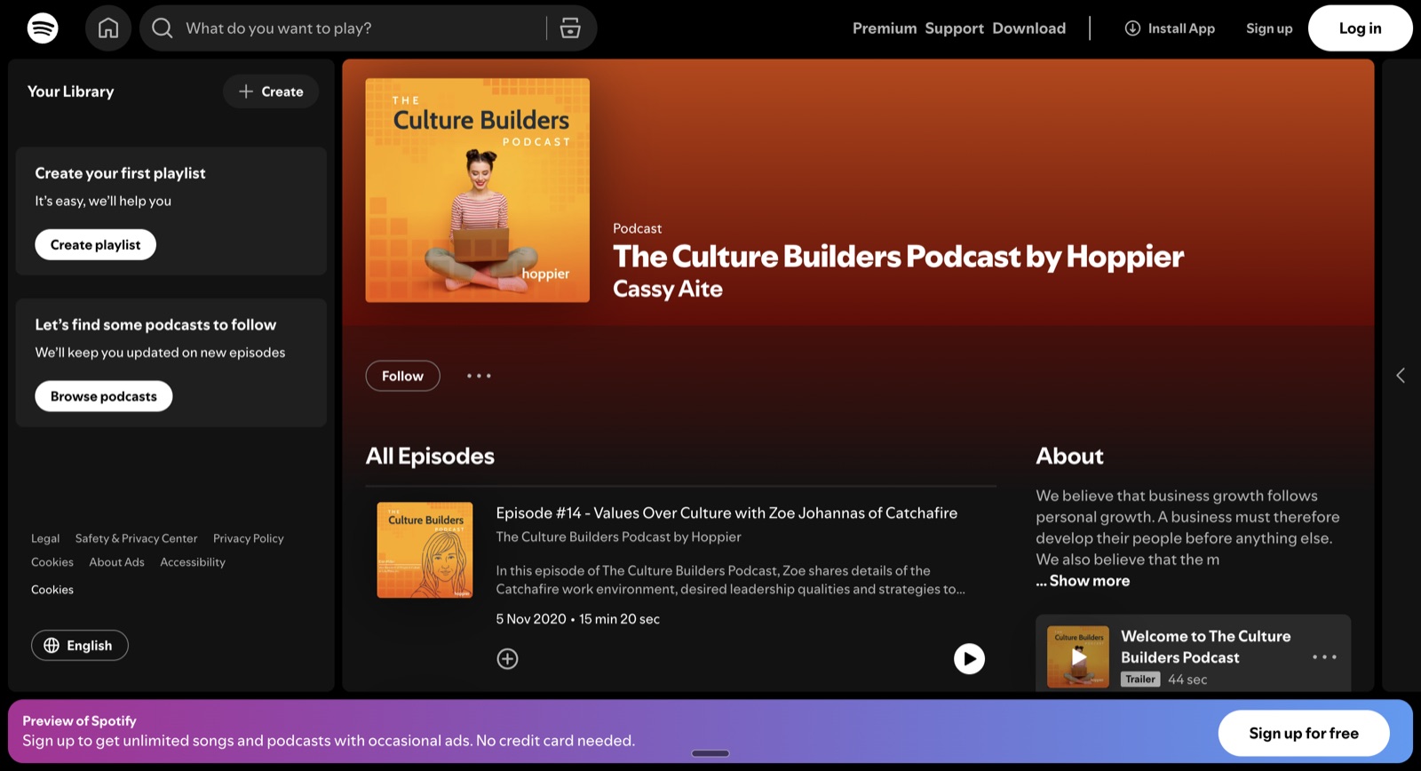
Task: Open the About Ads link
Action: pos(116,562)
